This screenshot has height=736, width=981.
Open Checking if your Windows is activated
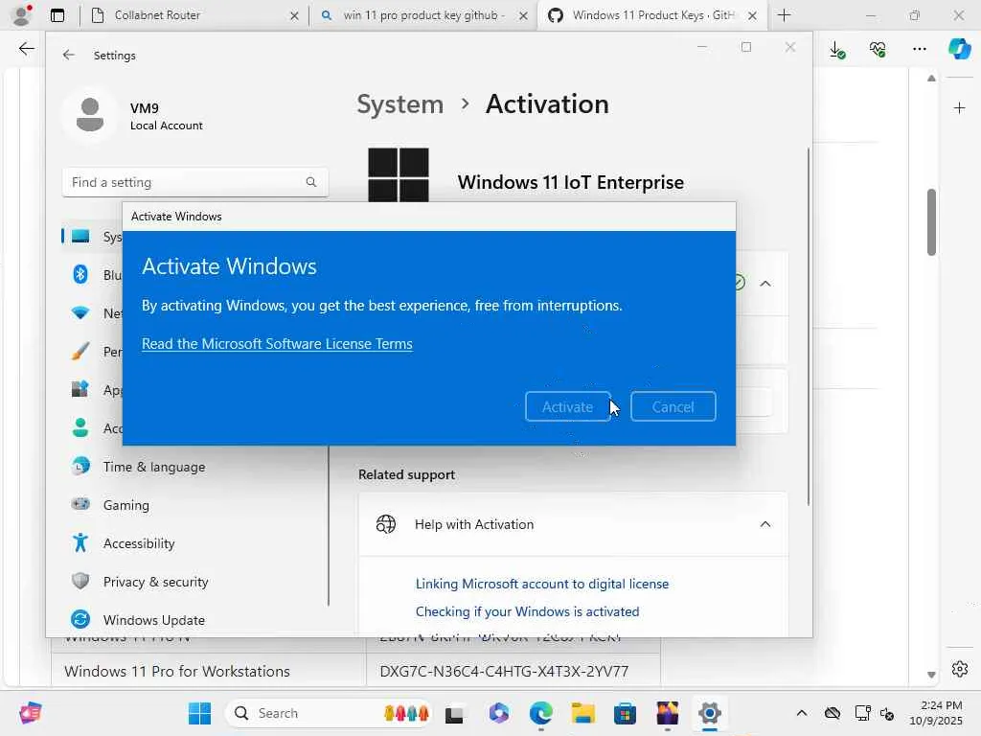pos(528,611)
